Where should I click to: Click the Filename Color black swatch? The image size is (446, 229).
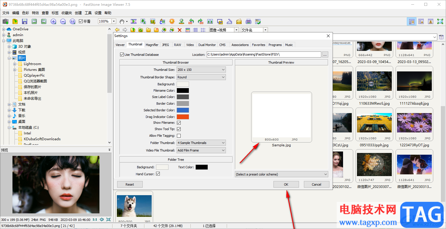[183, 91]
